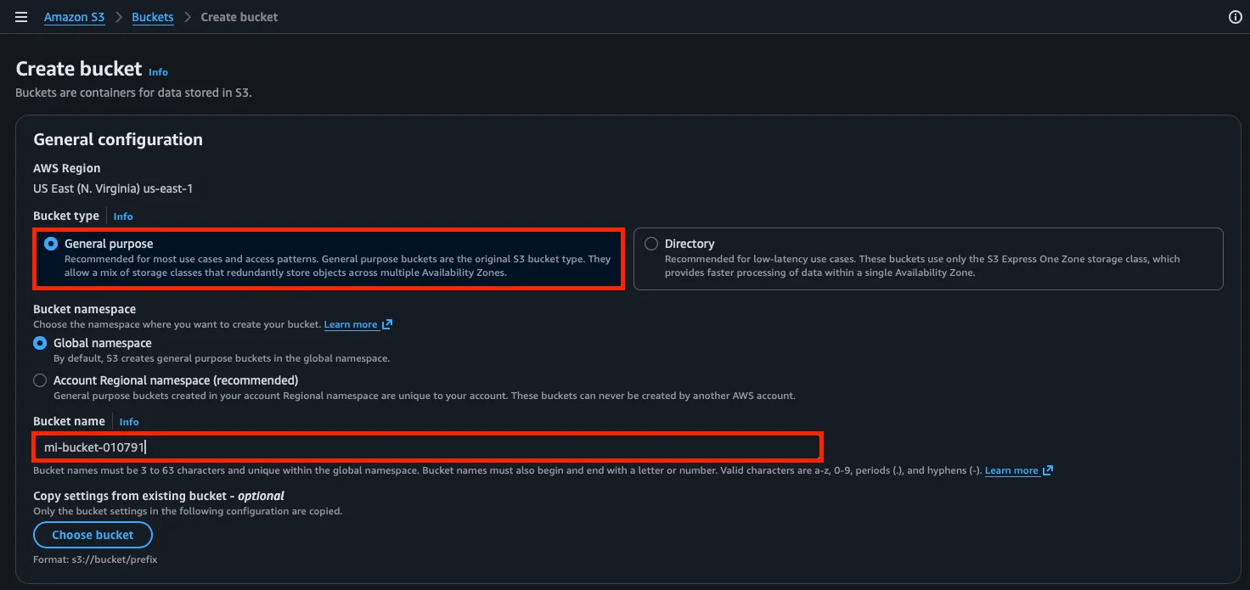Image resolution: width=1250 pixels, height=590 pixels.
Task: Click the Choose bucket button
Action: pyautogui.click(x=93, y=535)
